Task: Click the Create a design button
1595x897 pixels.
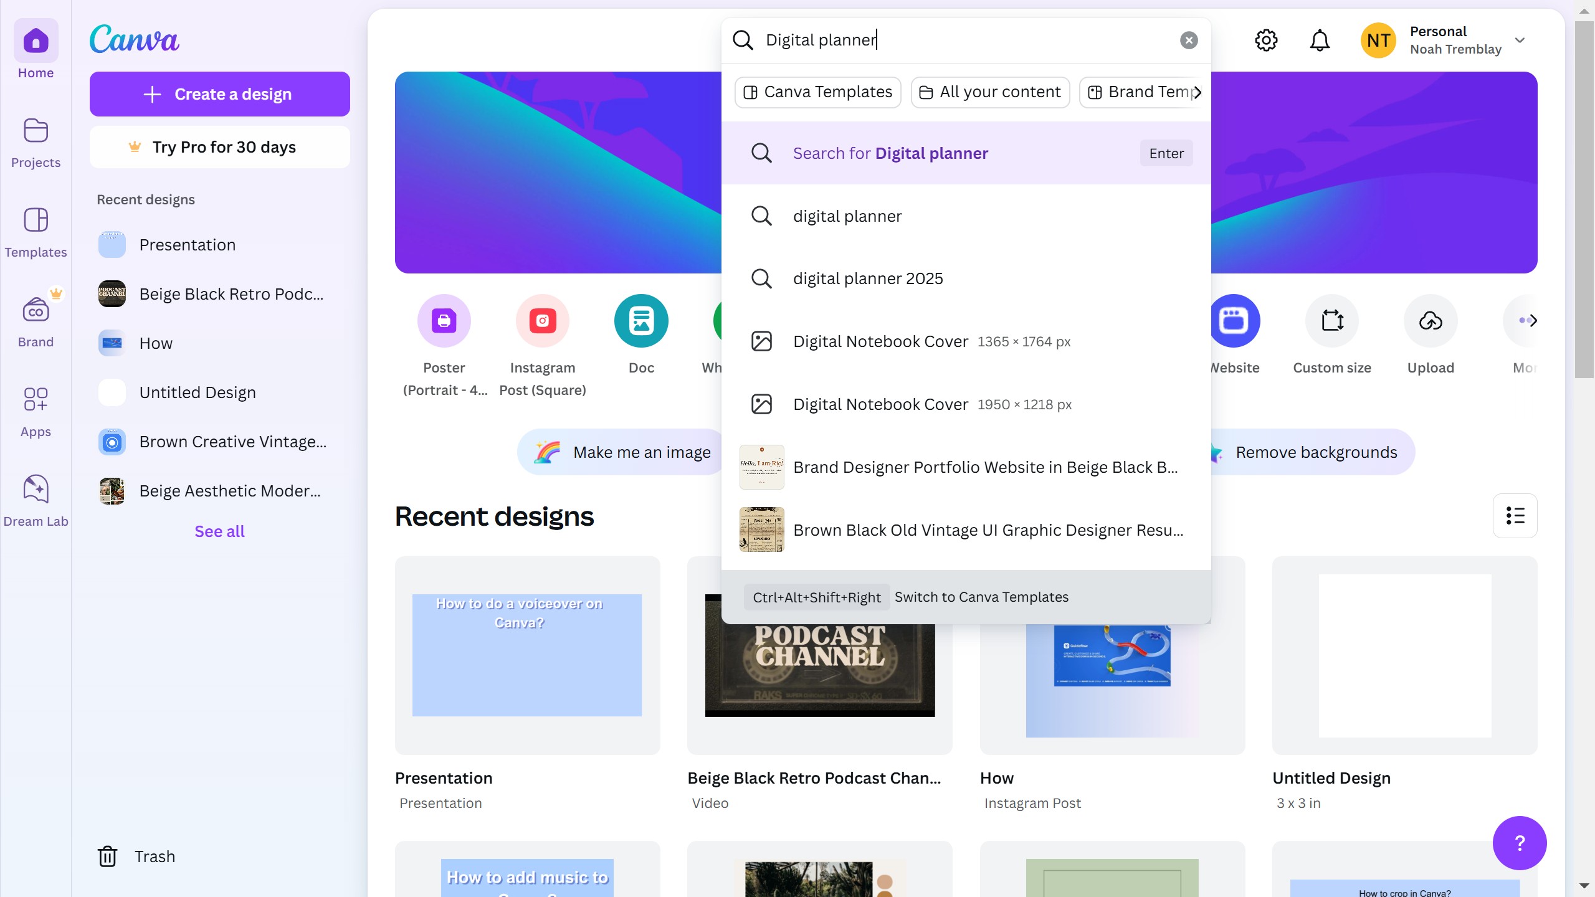Action: pyautogui.click(x=219, y=94)
